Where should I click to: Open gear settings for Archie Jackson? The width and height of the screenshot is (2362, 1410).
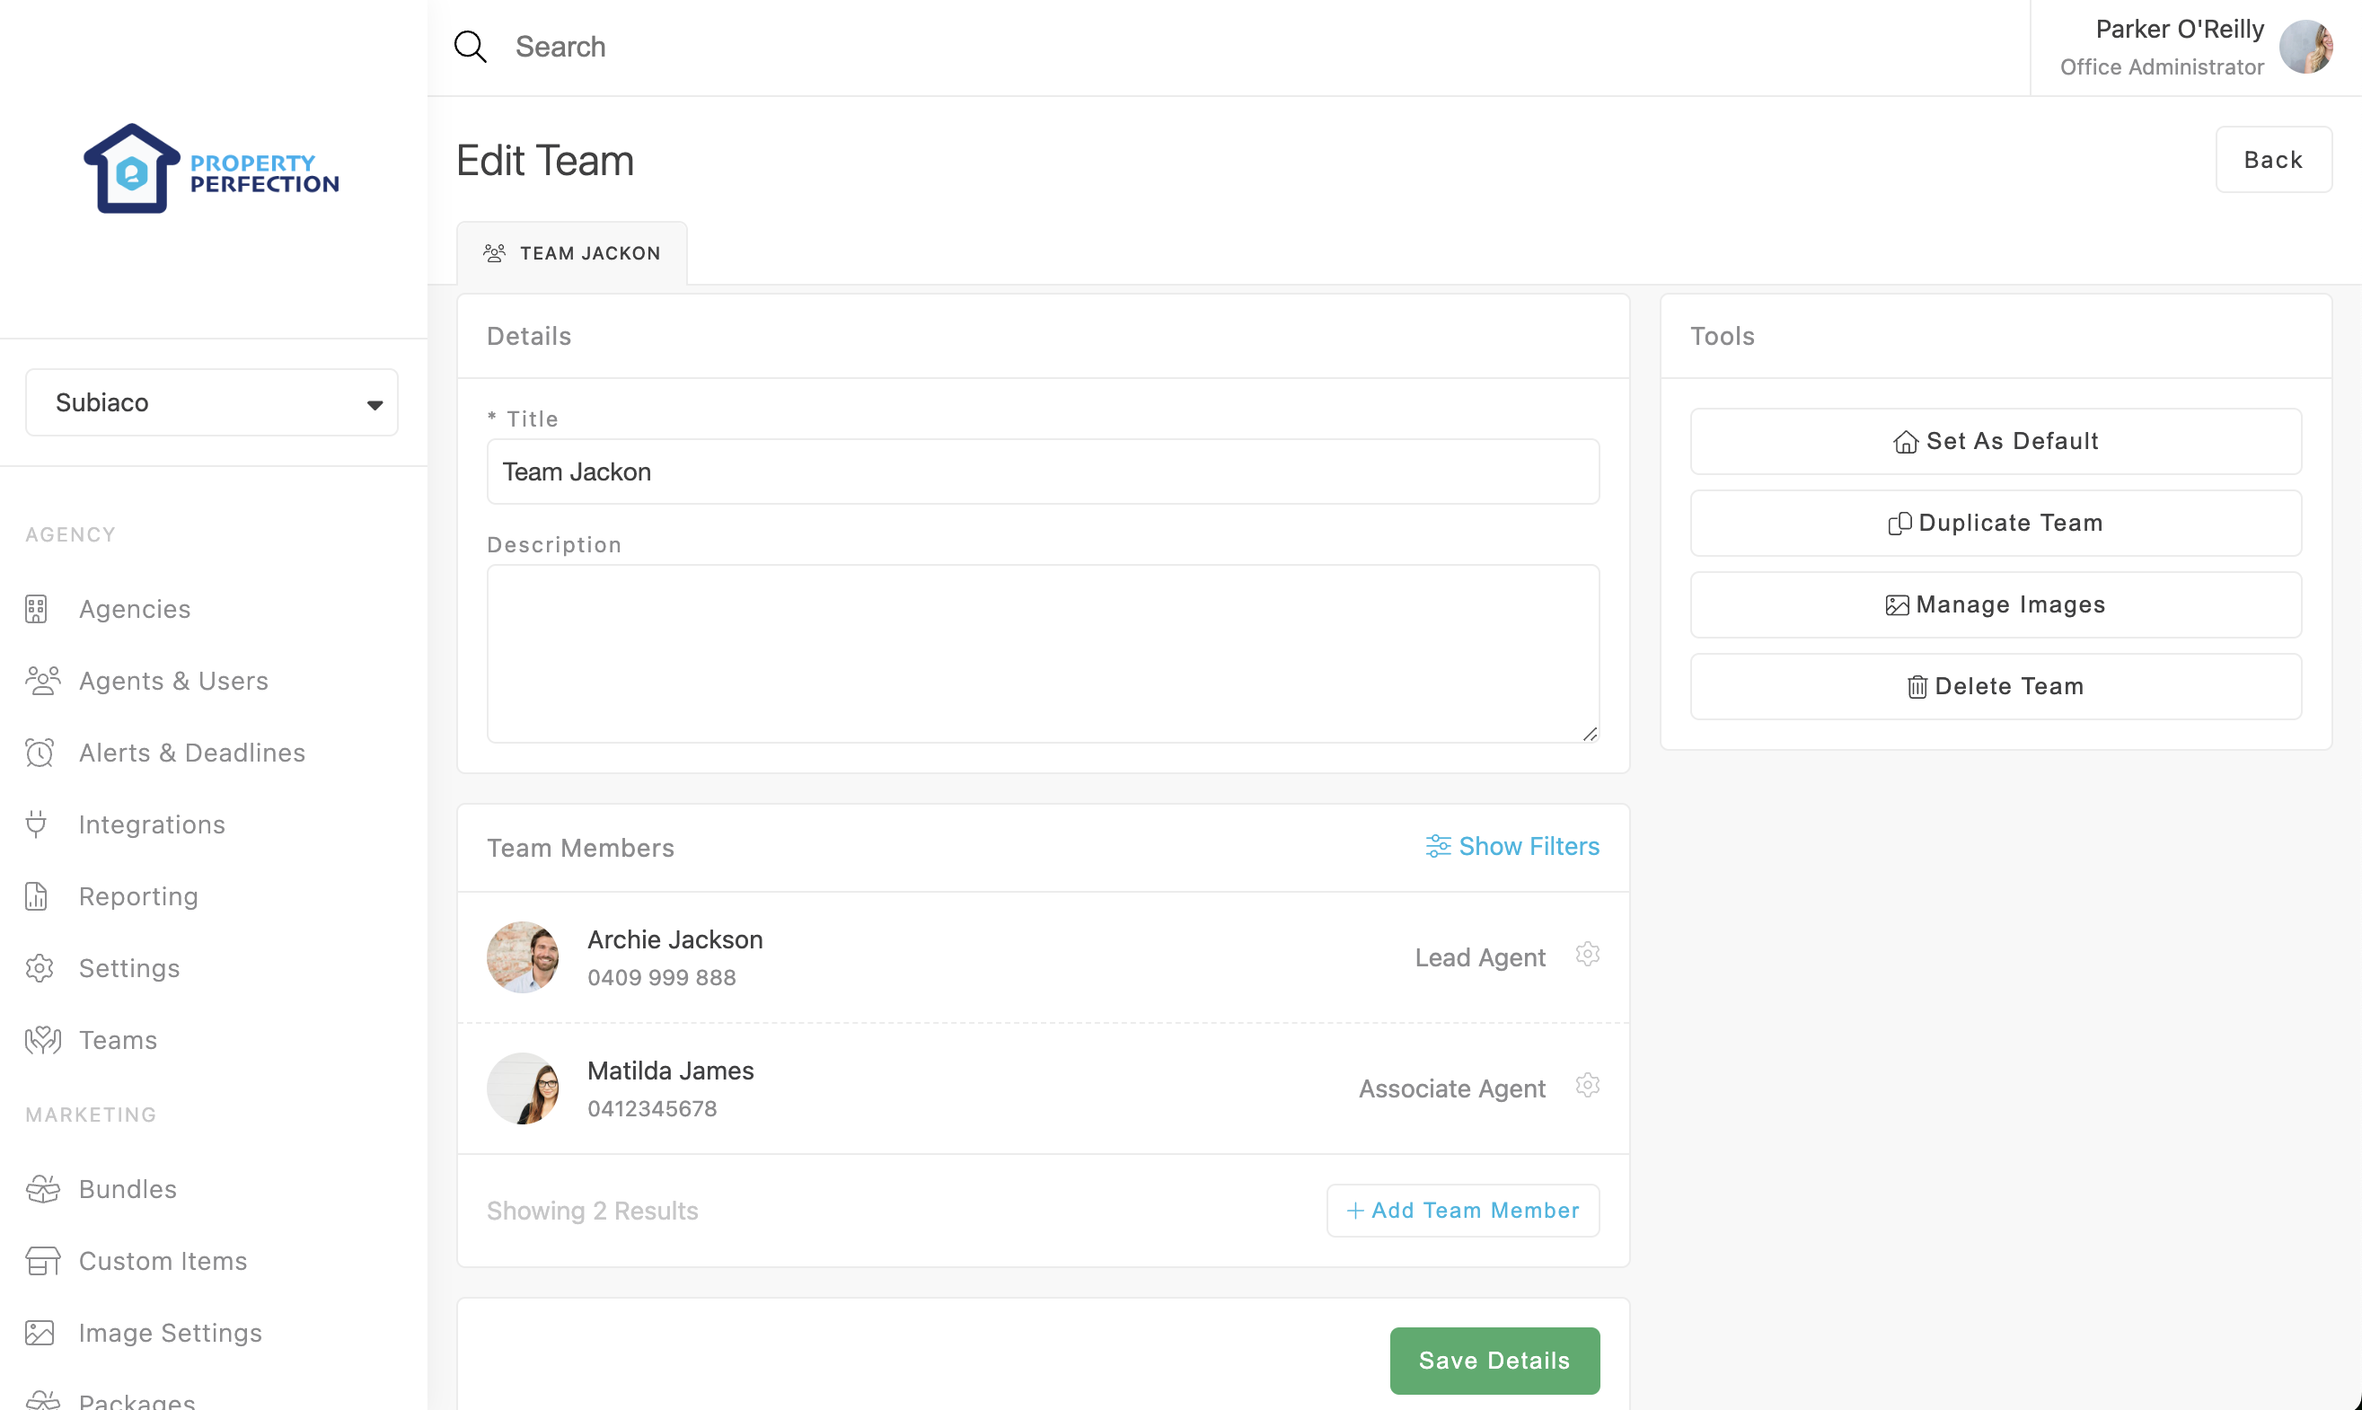(1587, 954)
